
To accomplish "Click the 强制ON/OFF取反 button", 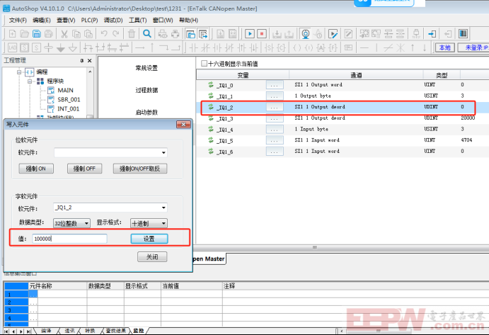I will coord(139,169).
